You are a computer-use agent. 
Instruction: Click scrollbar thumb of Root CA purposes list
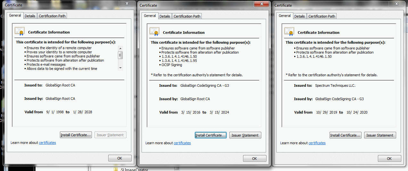[x=120, y=55]
